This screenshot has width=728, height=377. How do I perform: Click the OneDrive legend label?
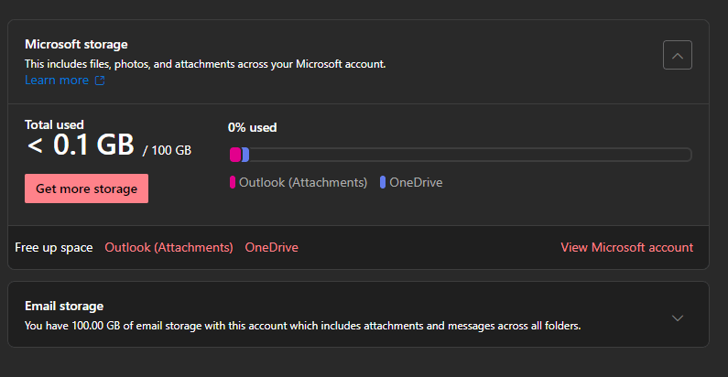[x=416, y=183]
